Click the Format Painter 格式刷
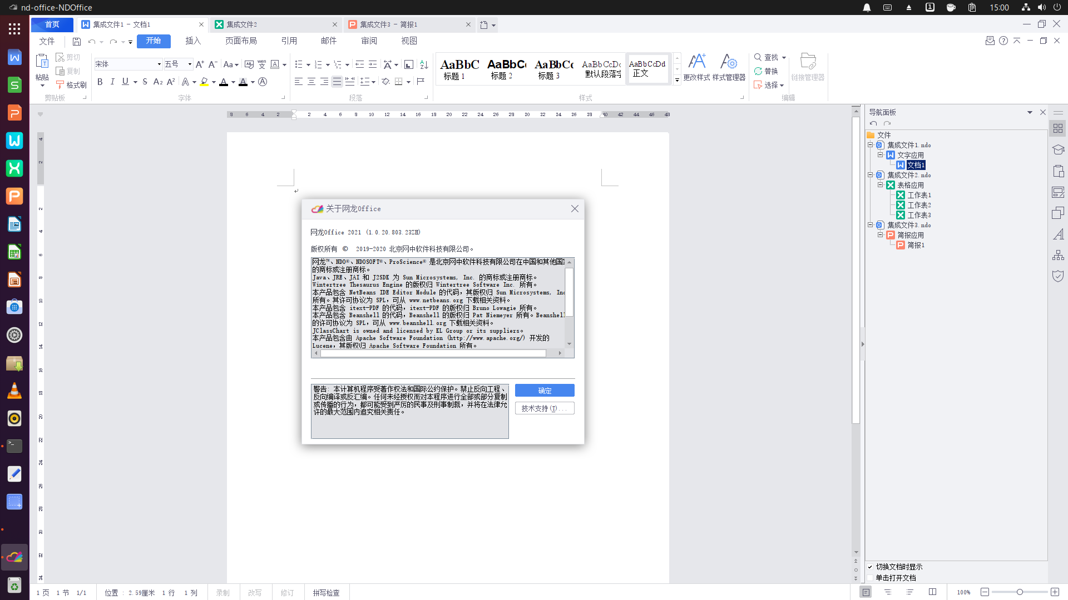Image resolution: width=1068 pixels, height=600 pixels. (x=71, y=85)
